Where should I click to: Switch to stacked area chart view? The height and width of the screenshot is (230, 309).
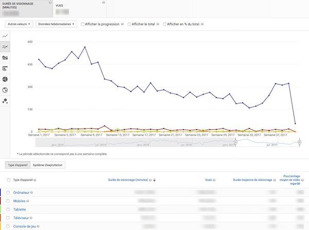5,58
